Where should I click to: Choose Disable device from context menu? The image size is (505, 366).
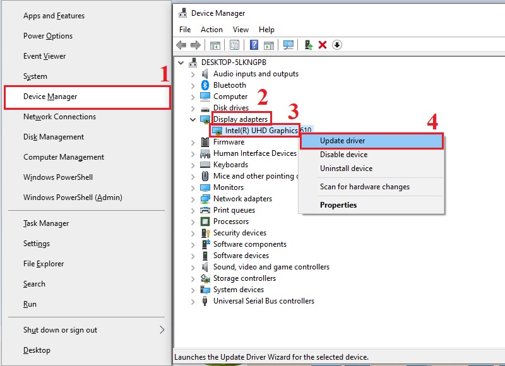pos(372,155)
